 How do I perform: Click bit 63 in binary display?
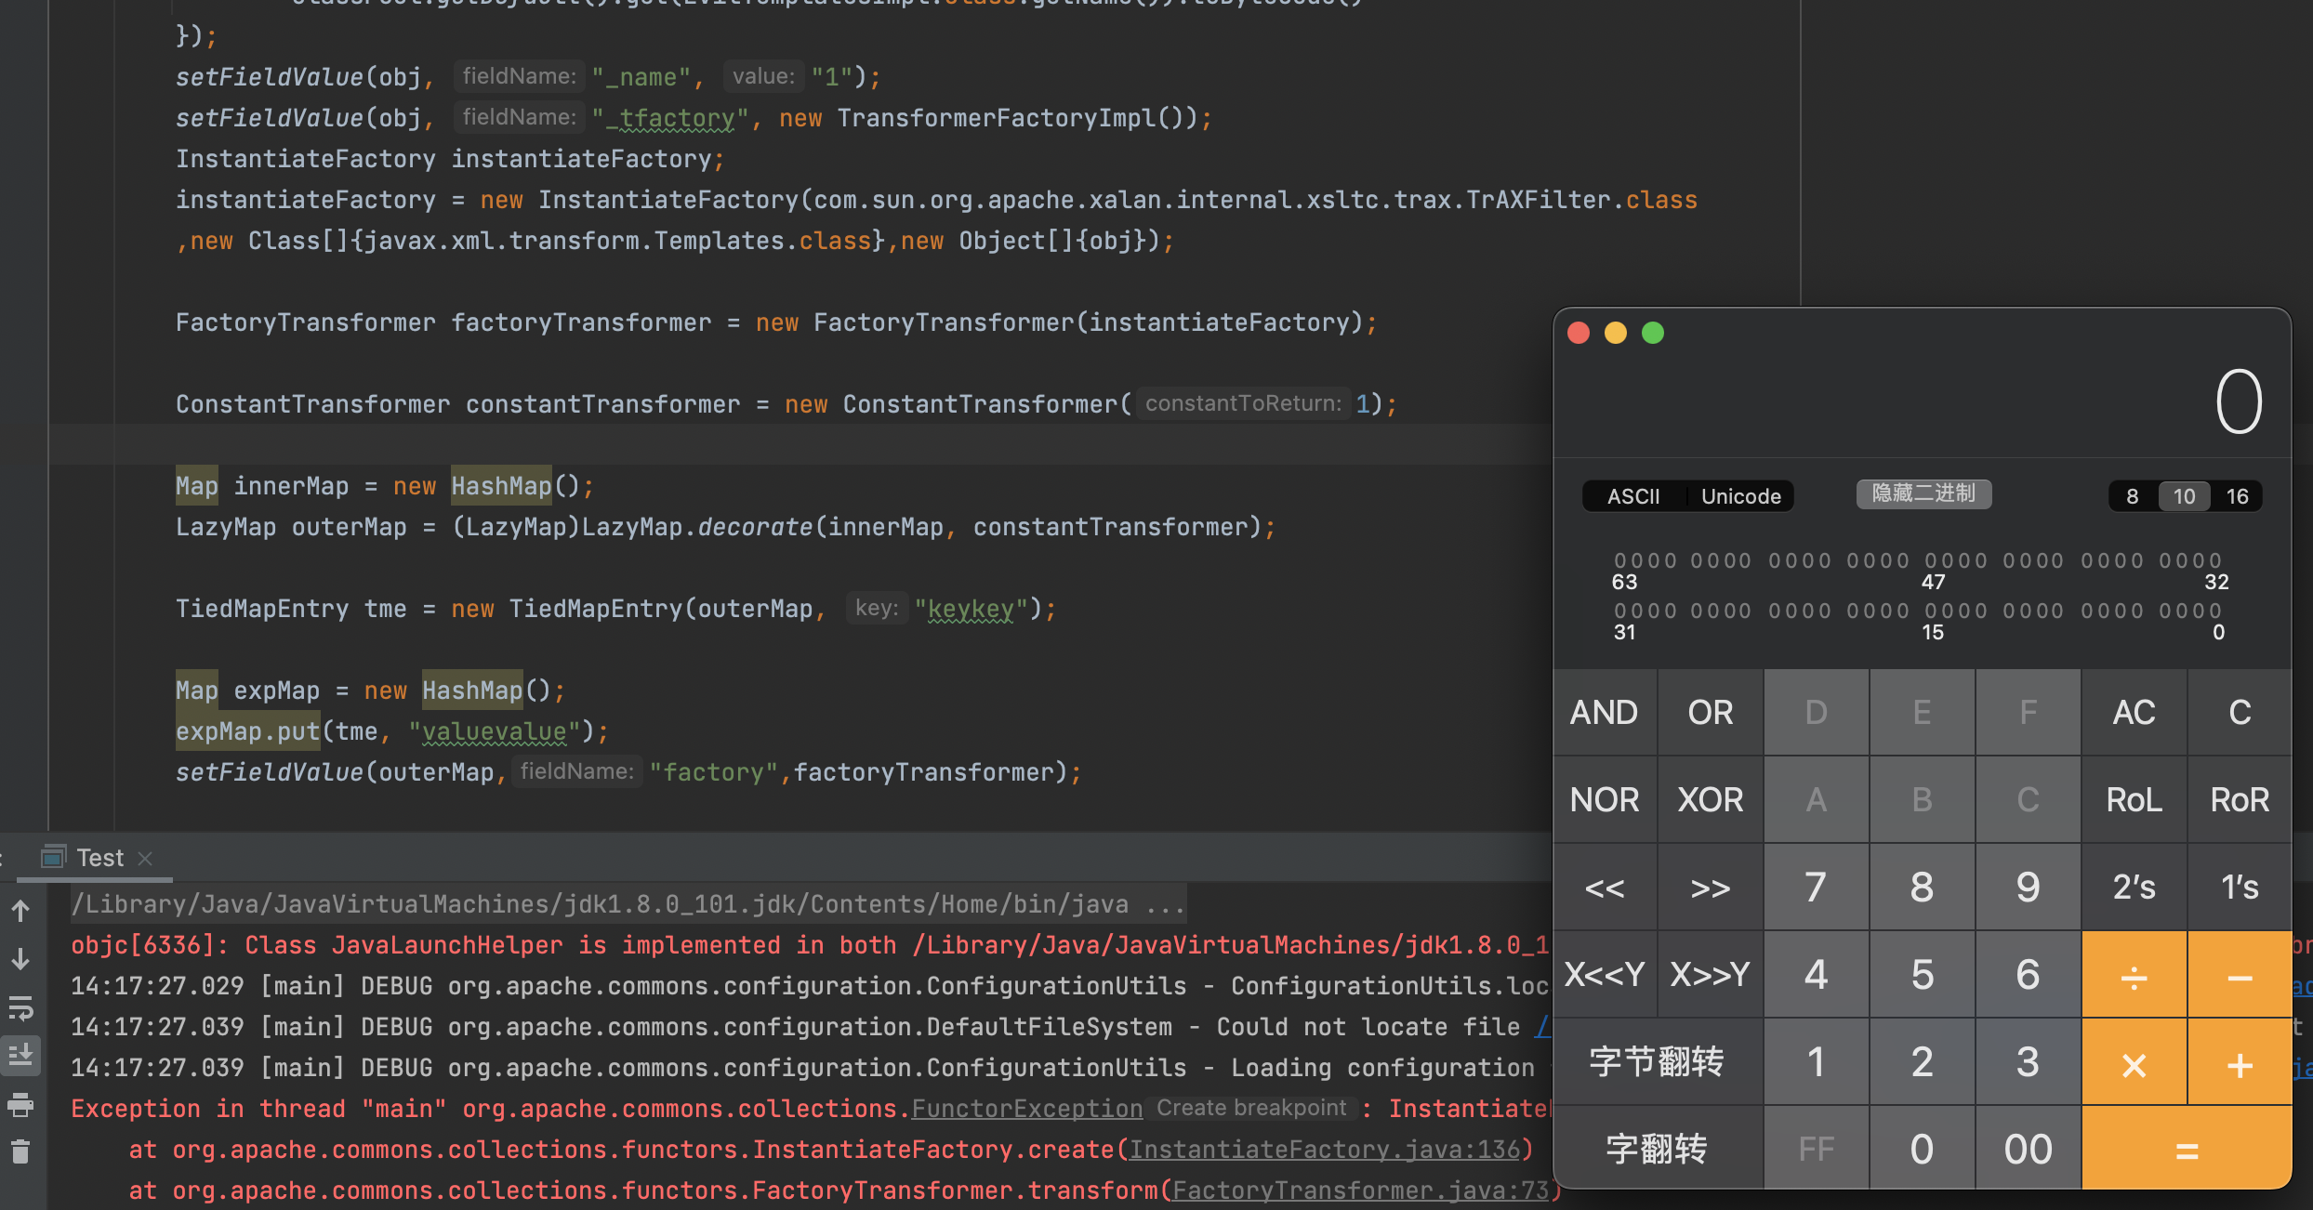pyautogui.click(x=1620, y=560)
